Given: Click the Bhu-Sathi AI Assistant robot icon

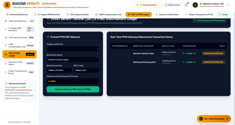Looking at the screenshot, I should click(201, 119).
